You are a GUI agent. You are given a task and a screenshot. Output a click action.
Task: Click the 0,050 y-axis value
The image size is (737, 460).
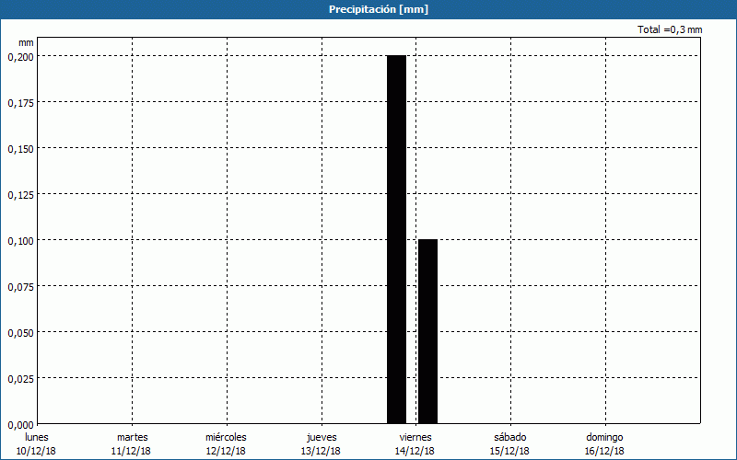click(20, 333)
